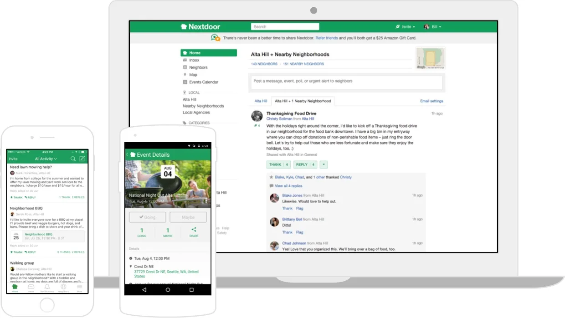
Task: Click 143 Neighbors link
Action: tap(264, 64)
